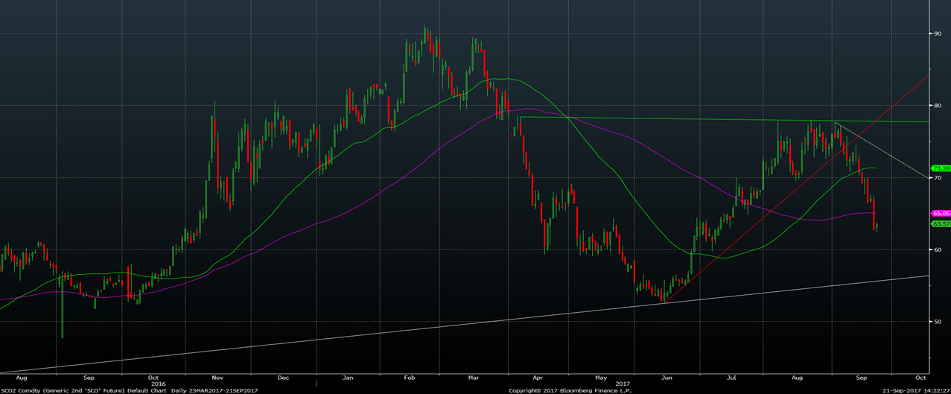This screenshot has width=951, height=394.
Task: Select the Nov label on the date axis
Action: (x=218, y=378)
